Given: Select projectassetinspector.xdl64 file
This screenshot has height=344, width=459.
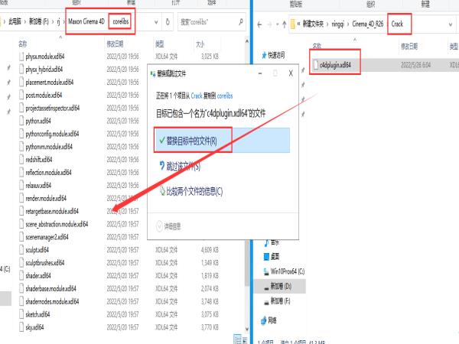Looking at the screenshot, I should [x=50, y=108].
